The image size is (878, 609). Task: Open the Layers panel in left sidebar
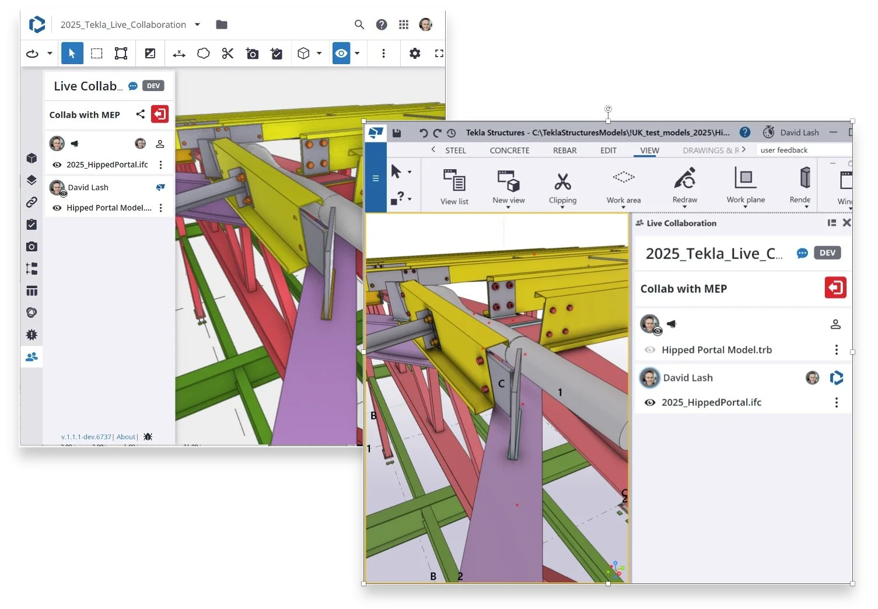pyautogui.click(x=32, y=180)
